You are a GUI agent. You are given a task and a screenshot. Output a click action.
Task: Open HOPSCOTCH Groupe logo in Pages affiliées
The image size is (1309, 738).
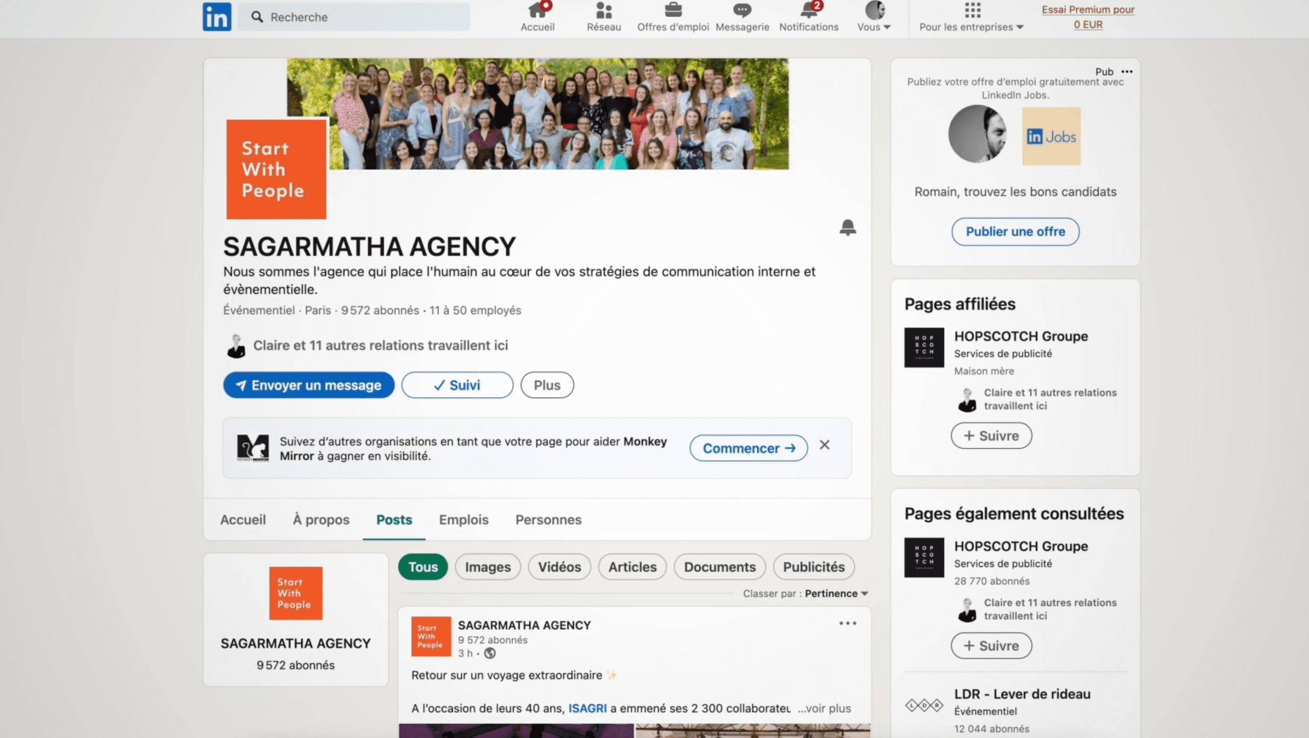(924, 348)
